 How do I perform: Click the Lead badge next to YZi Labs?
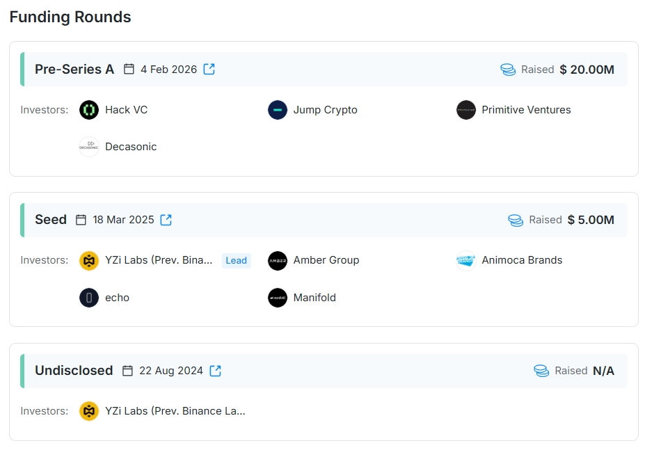tap(236, 260)
